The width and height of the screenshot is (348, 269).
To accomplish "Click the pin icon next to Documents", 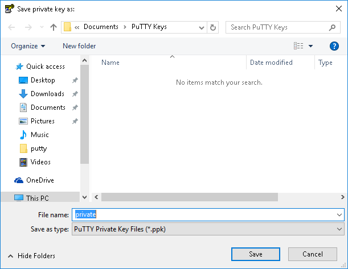I will [x=75, y=107].
